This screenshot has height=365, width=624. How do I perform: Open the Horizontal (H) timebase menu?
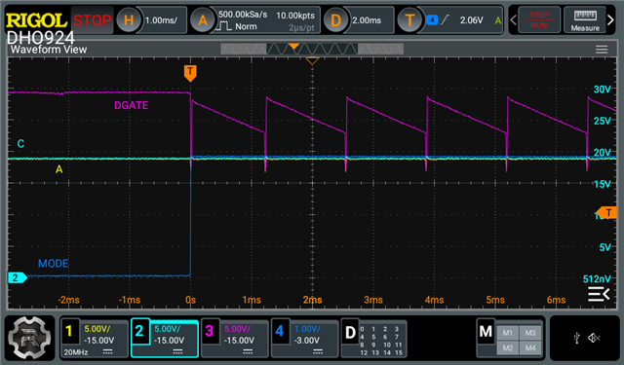pyautogui.click(x=129, y=19)
